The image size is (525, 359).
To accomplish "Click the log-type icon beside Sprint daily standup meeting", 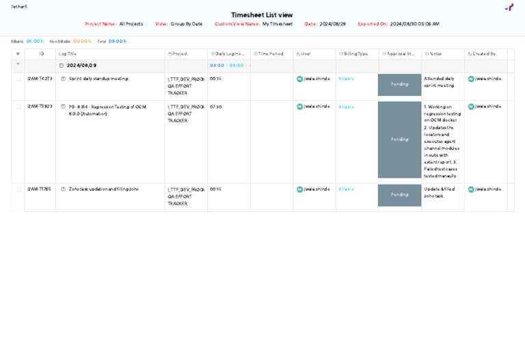I will [63, 79].
